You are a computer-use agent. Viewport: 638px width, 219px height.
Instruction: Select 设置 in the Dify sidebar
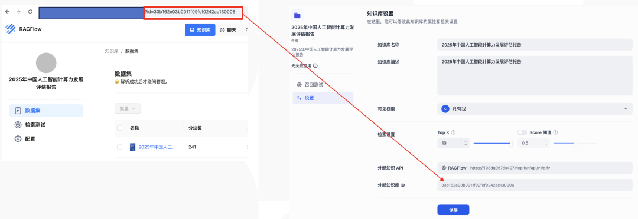[323, 98]
